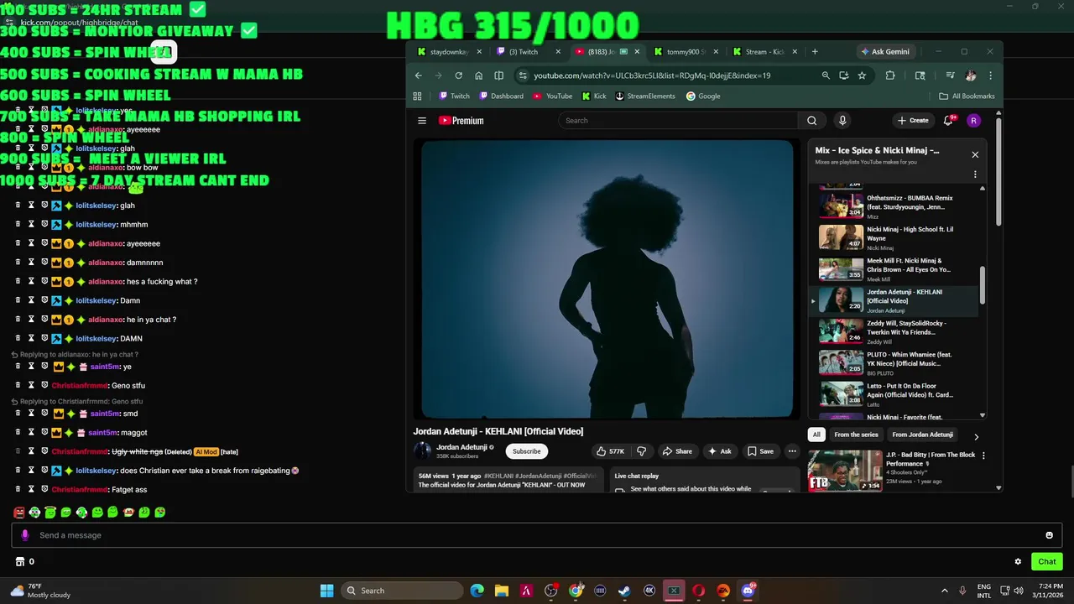Open the StreamElements bookmark
The height and width of the screenshot is (604, 1074).
(644, 96)
